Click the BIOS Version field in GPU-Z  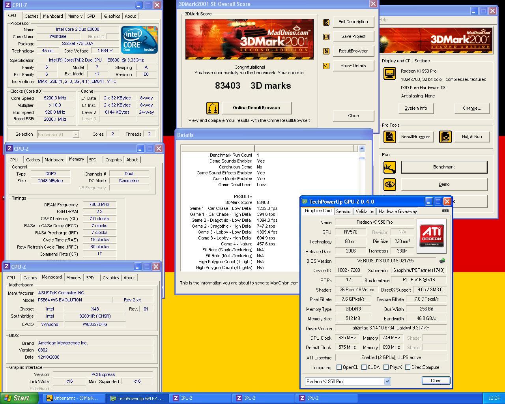[385, 261]
